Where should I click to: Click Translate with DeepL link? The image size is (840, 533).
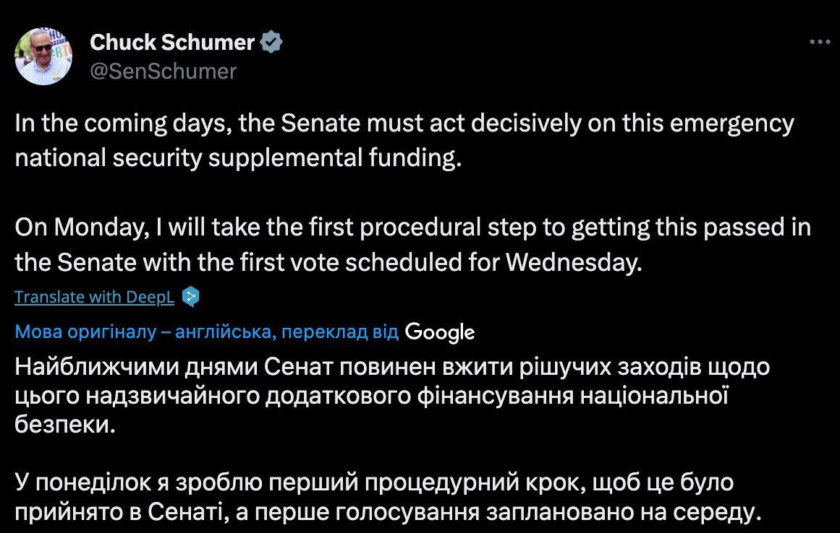(94, 298)
